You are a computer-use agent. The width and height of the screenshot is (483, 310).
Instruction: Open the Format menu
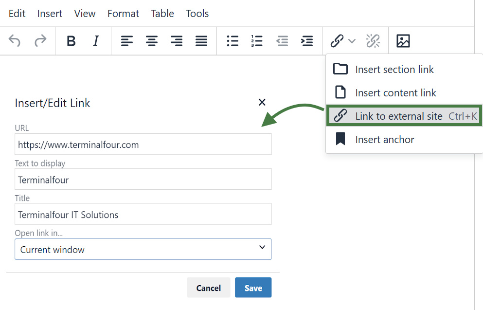[x=123, y=14]
